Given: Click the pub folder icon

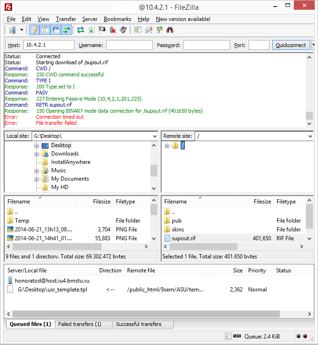Looking at the screenshot, I should (x=167, y=220).
